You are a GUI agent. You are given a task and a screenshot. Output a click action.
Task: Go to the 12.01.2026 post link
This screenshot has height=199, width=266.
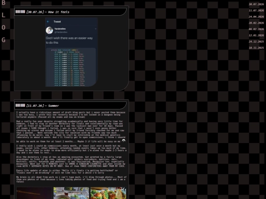256,35
